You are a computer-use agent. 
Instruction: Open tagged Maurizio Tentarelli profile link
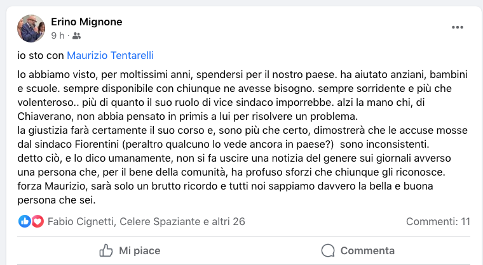(110, 55)
